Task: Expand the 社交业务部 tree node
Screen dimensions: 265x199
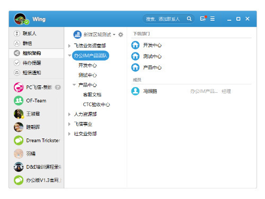Action: pyautogui.click(x=69, y=134)
